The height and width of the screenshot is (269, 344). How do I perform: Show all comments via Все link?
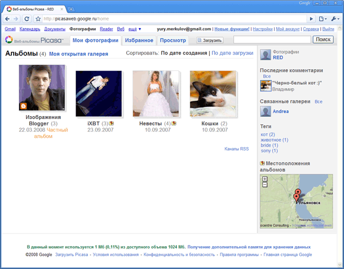tap(267, 76)
